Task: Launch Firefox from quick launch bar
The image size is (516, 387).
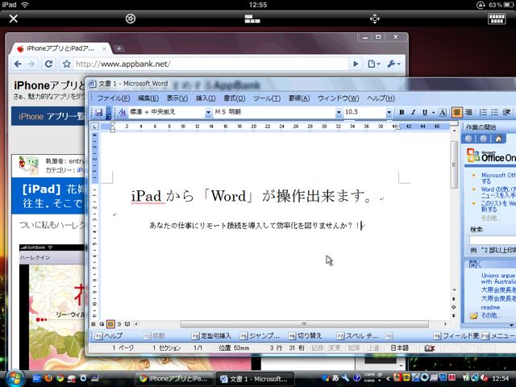Action: click(48, 378)
